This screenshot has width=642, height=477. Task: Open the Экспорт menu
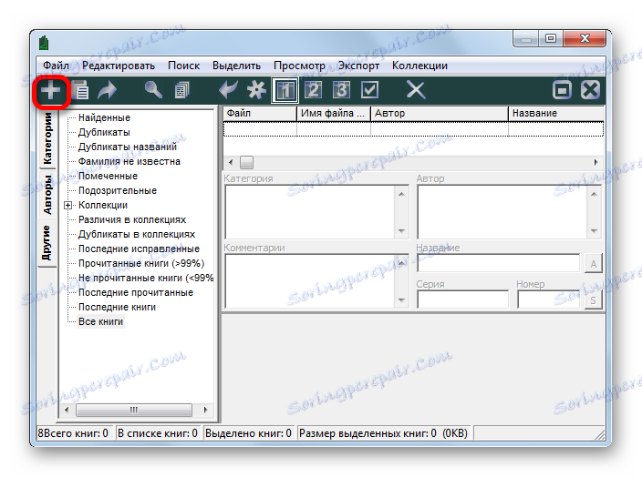tap(358, 66)
